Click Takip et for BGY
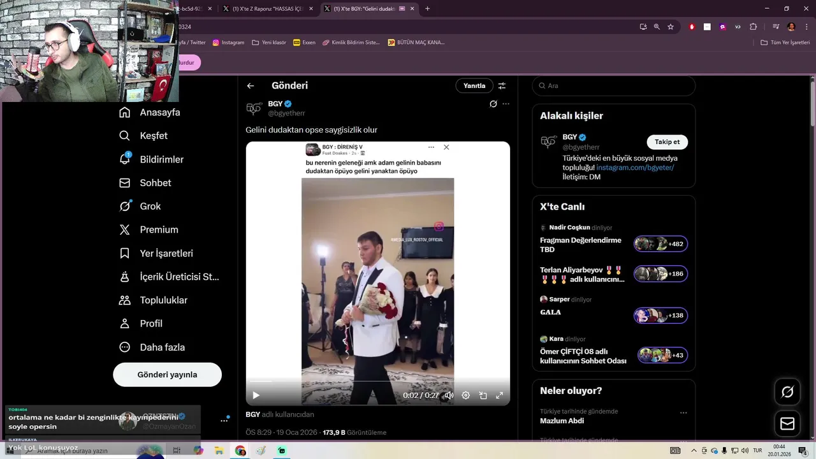The height and width of the screenshot is (459, 816). [x=667, y=142]
